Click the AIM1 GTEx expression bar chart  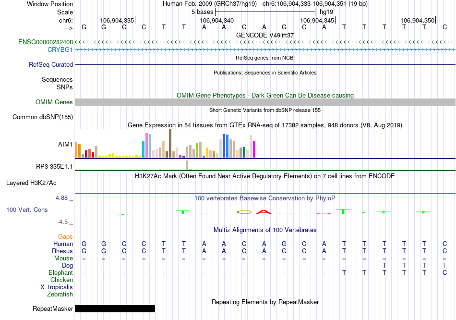pyautogui.click(x=165, y=144)
